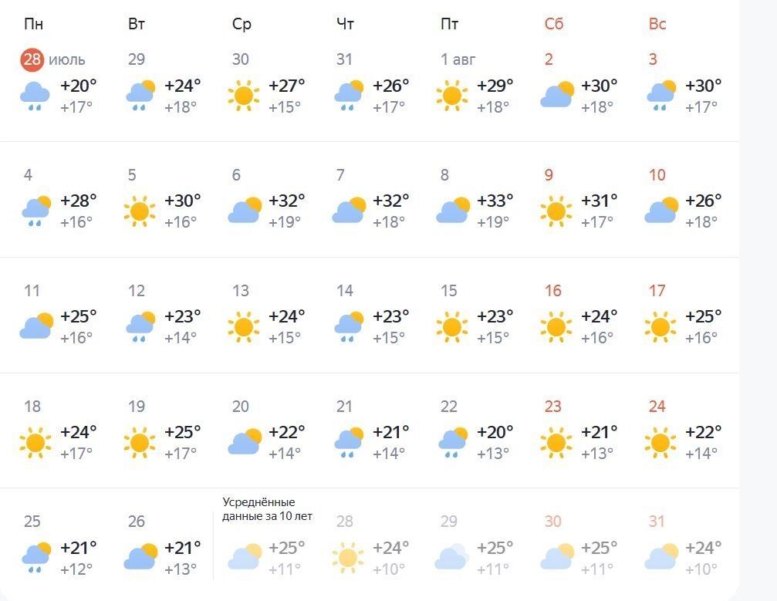
Task: Click the cloudy icon for August 26
Action: pyautogui.click(x=140, y=557)
